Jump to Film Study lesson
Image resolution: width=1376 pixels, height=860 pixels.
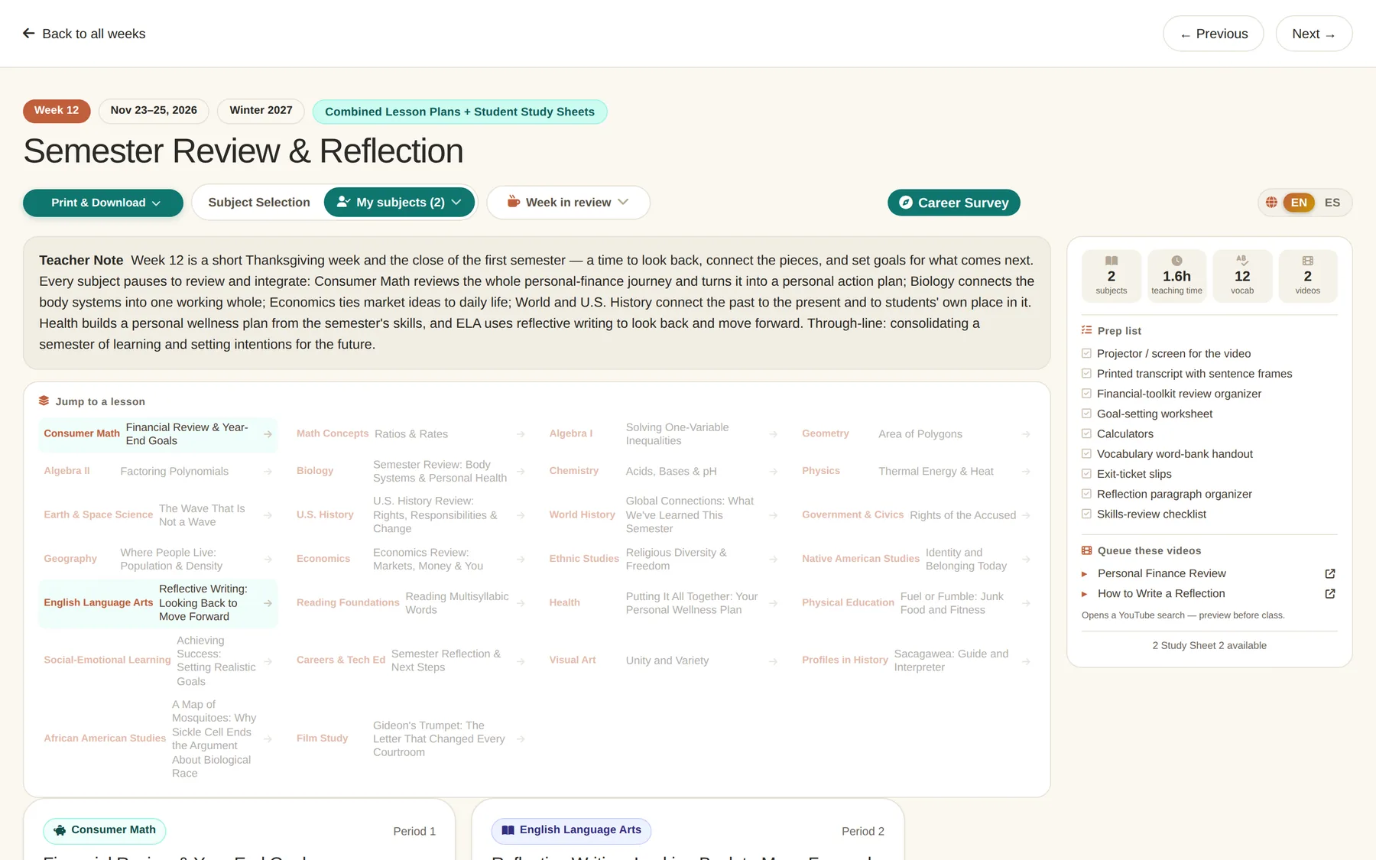(x=411, y=739)
